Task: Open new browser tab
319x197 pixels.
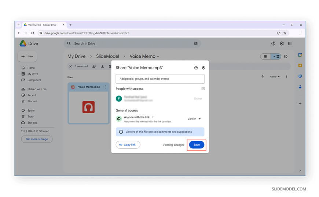Action: (x=70, y=25)
